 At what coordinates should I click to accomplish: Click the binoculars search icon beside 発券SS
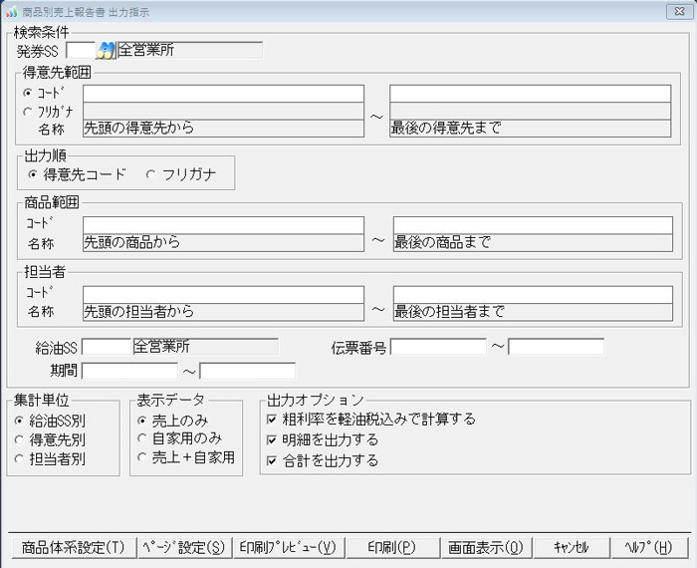106,50
